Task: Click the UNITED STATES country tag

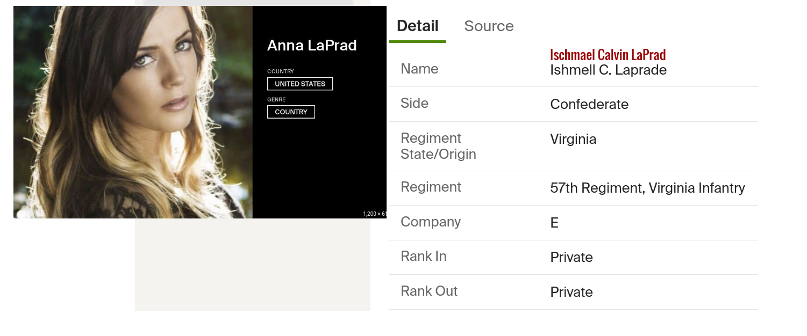Action: pyautogui.click(x=300, y=84)
